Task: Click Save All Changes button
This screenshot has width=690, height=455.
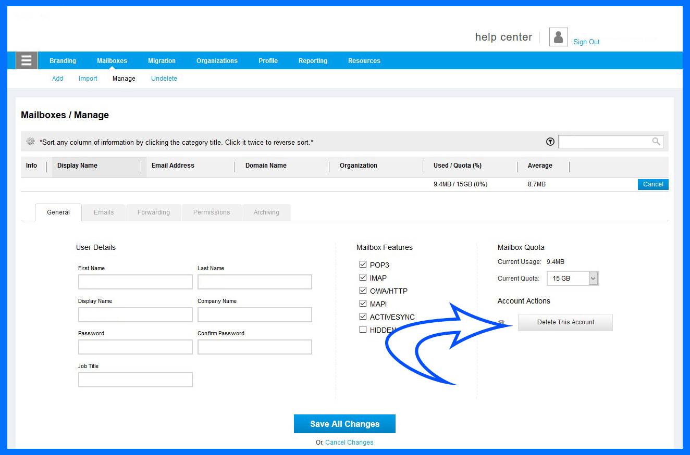Action: (x=344, y=424)
